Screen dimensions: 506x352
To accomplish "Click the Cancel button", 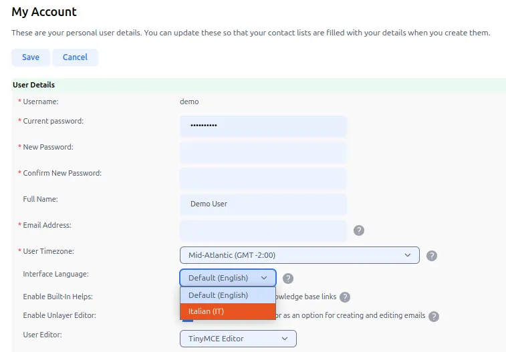I will (75, 57).
